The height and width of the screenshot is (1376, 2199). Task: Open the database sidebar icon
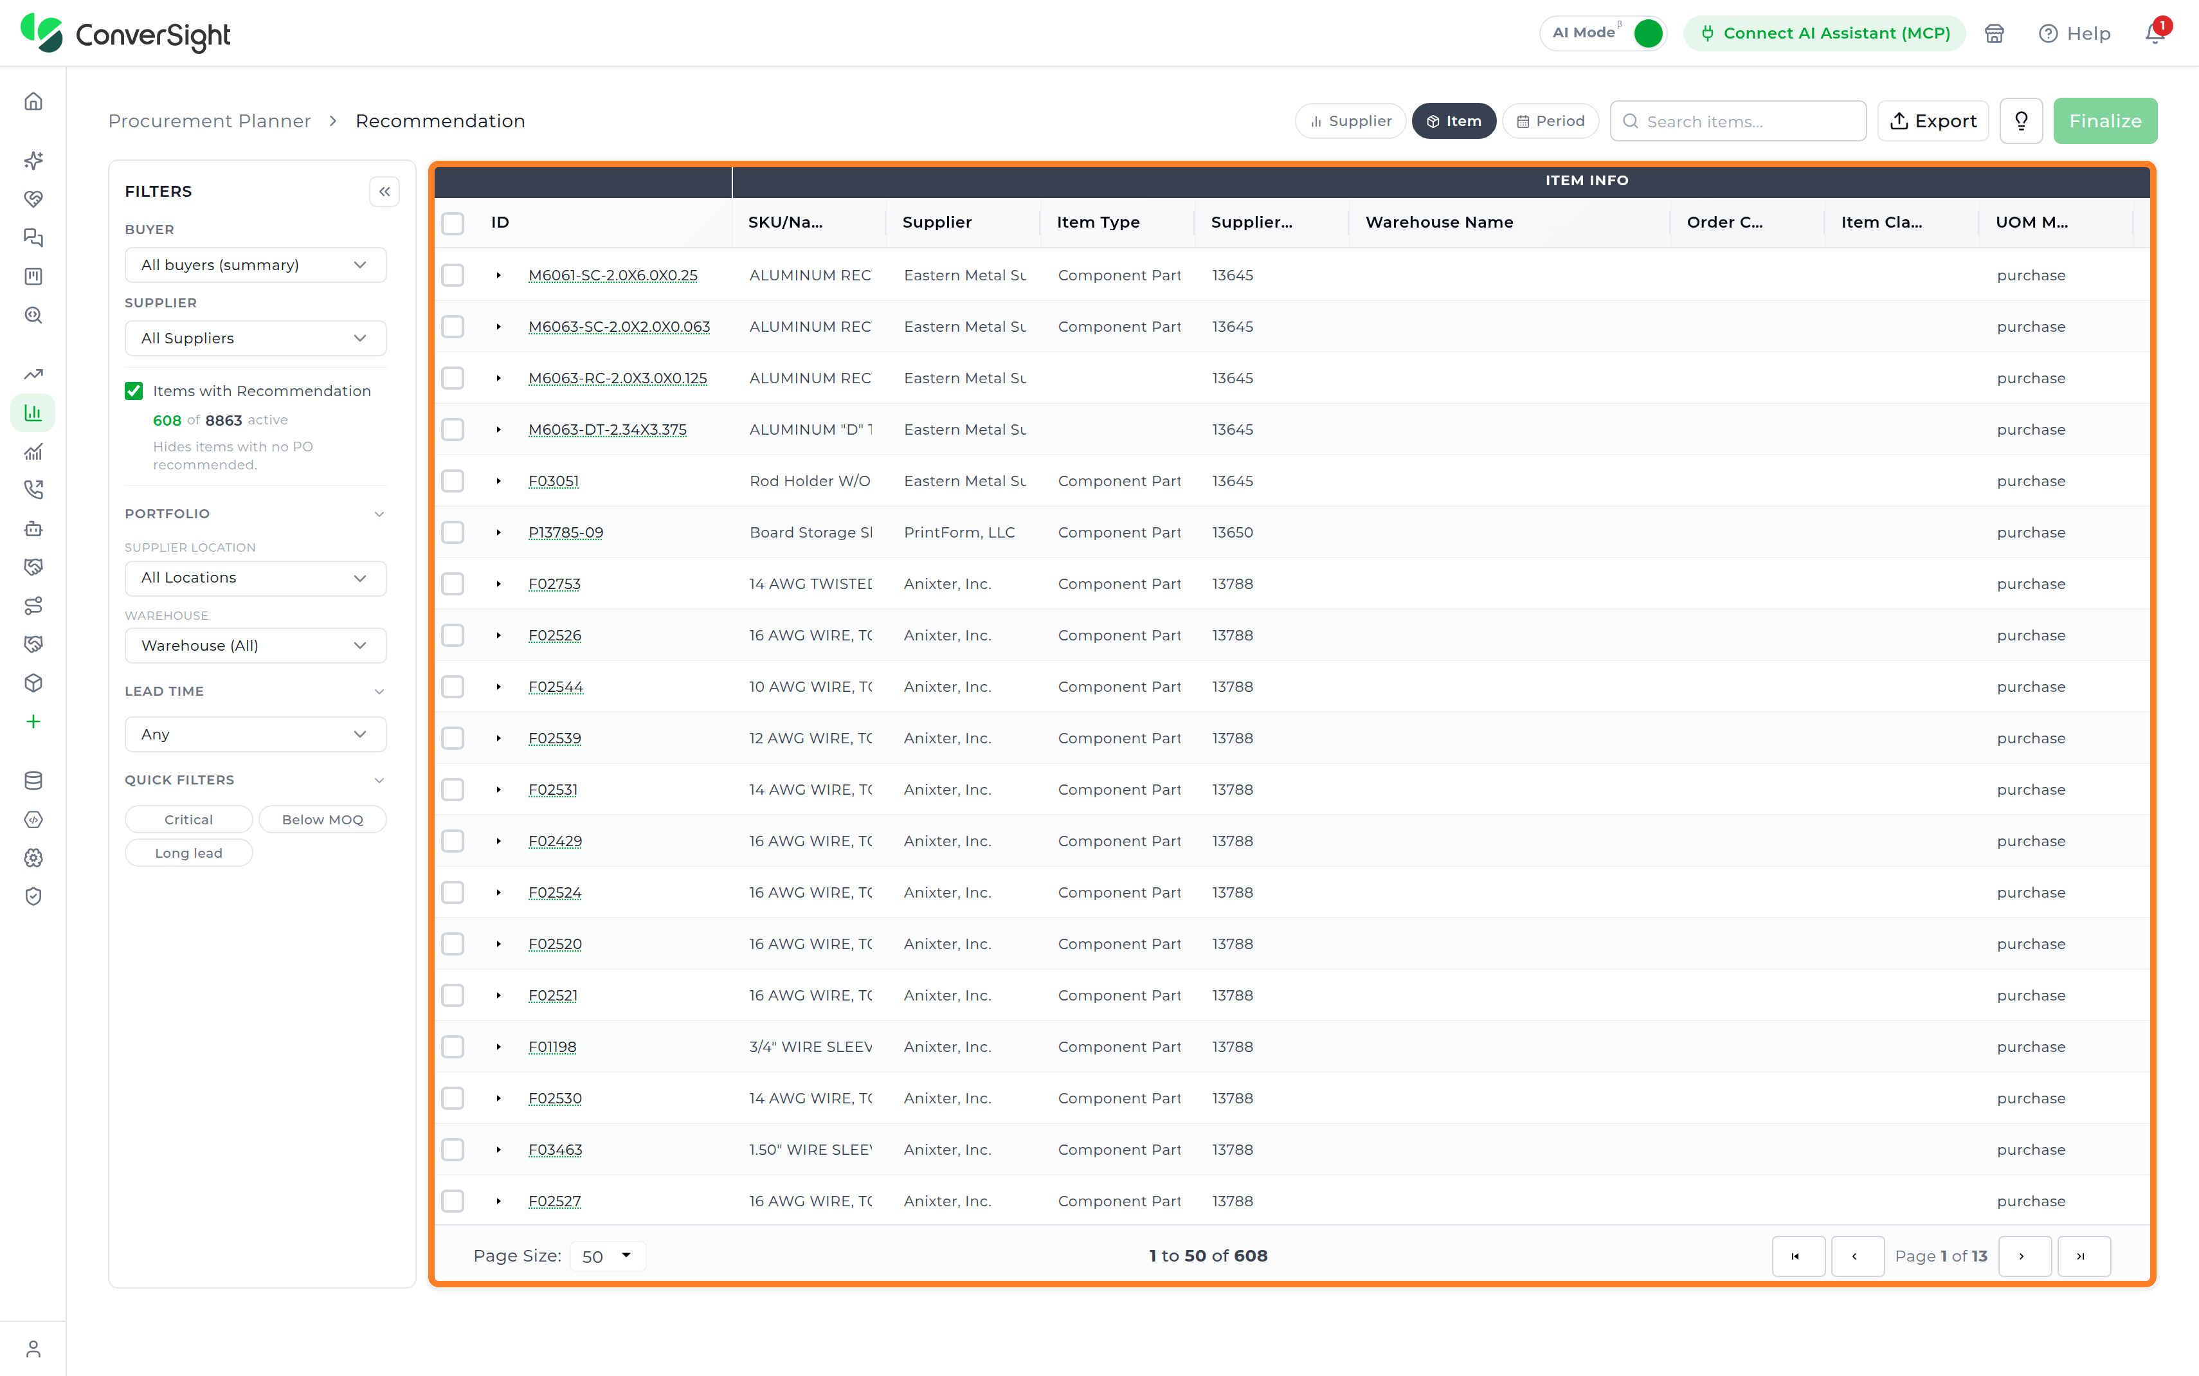pyautogui.click(x=33, y=781)
